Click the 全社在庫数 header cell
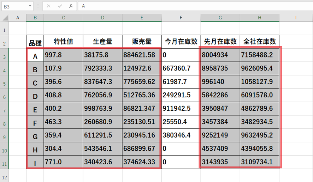Viewport: 313px width, 182px height. coord(260,42)
